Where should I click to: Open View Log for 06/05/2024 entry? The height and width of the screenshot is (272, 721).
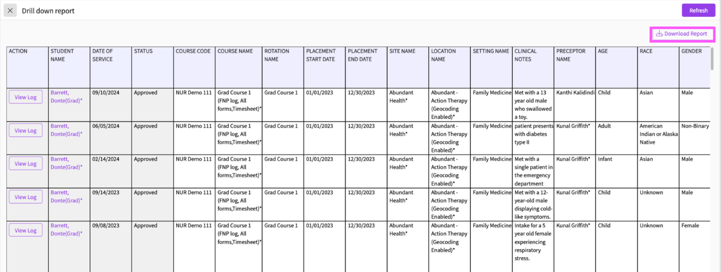point(26,130)
